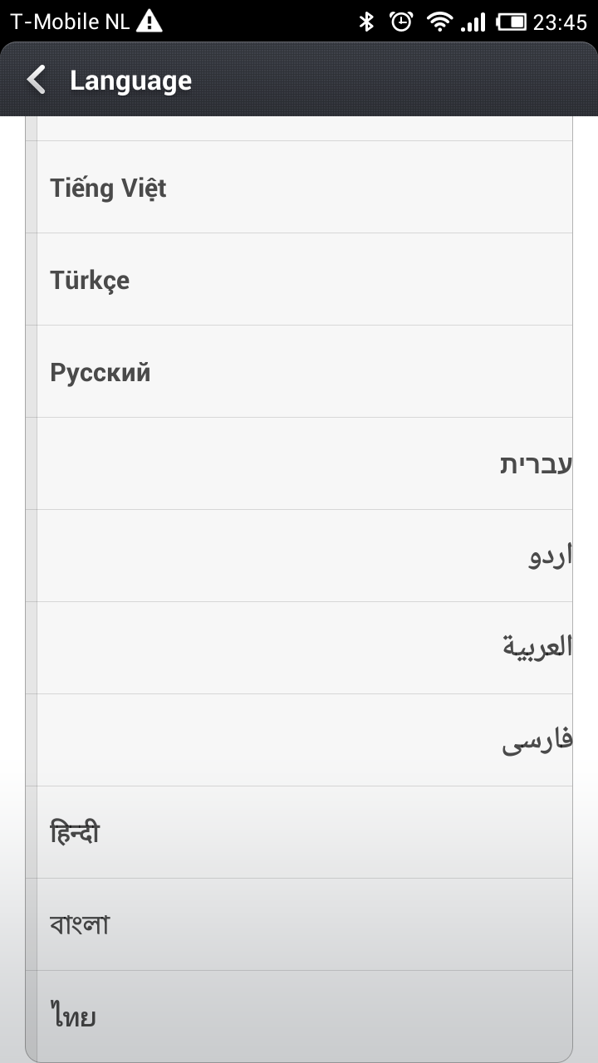Tap the back arrow icon

pos(36,81)
